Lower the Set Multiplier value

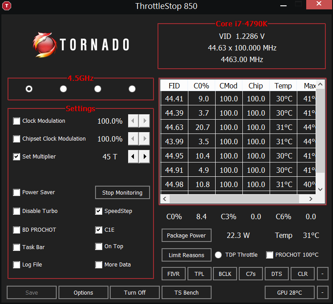133,157
